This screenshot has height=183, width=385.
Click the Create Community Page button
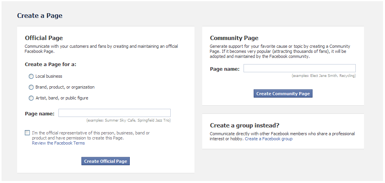tap(283, 94)
